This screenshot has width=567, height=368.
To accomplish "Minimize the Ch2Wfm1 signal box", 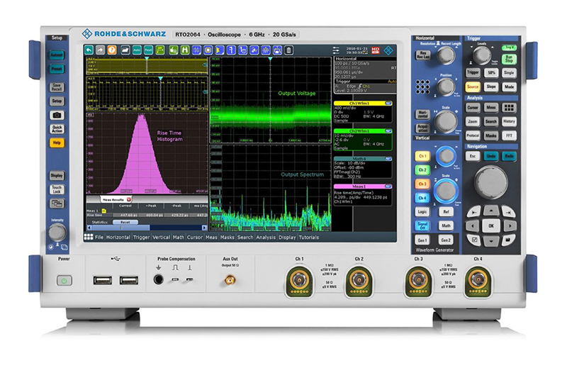I will tap(388, 131).
